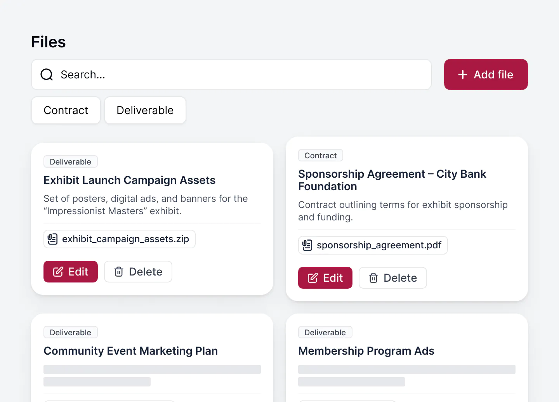Click the file icon beside sponsorship_agreement.pdf

point(307,245)
